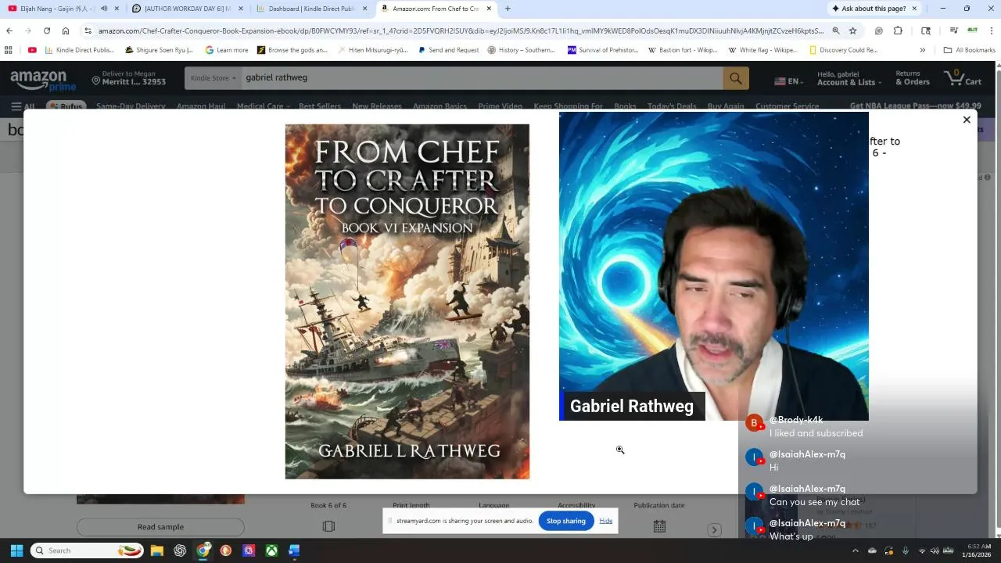Open the White flag - Wikipe... bookmark
Image resolution: width=1001 pixels, height=563 pixels.
(762, 50)
